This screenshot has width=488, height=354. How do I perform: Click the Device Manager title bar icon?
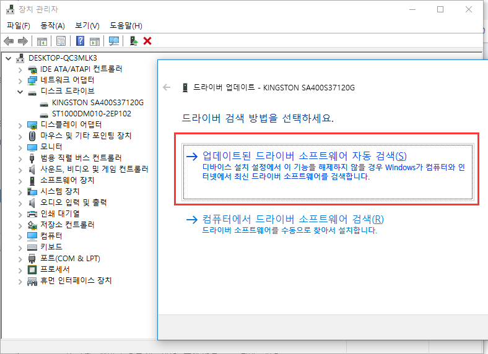pyautogui.click(x=10, y=9)
